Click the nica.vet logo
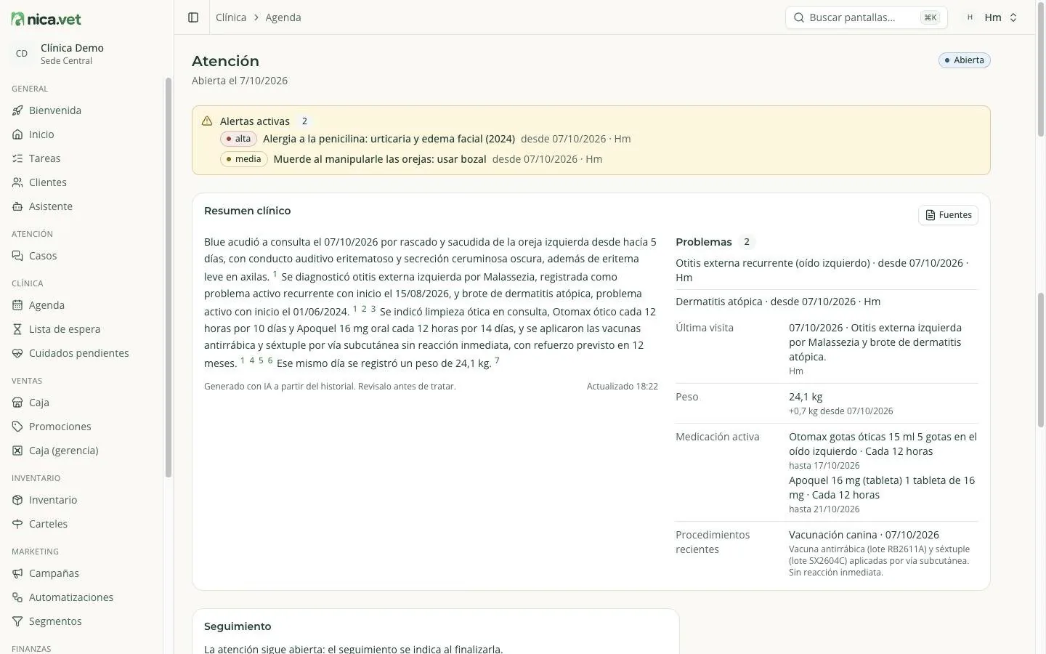 (46, 19)
